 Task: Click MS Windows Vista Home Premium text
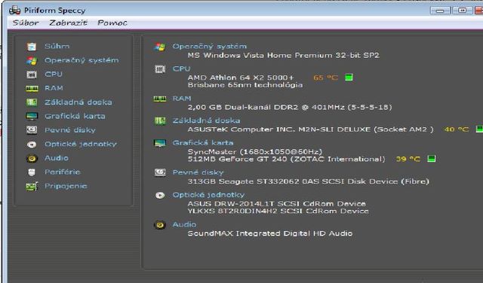click(x=284, y=55)
